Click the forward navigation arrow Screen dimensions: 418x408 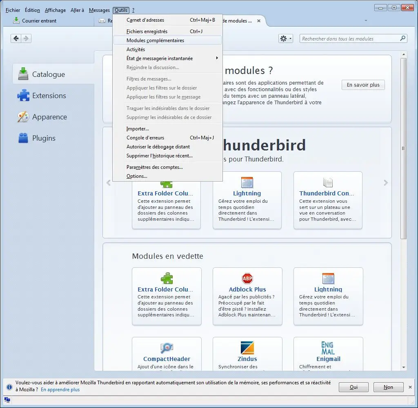[x=26, y=38]
